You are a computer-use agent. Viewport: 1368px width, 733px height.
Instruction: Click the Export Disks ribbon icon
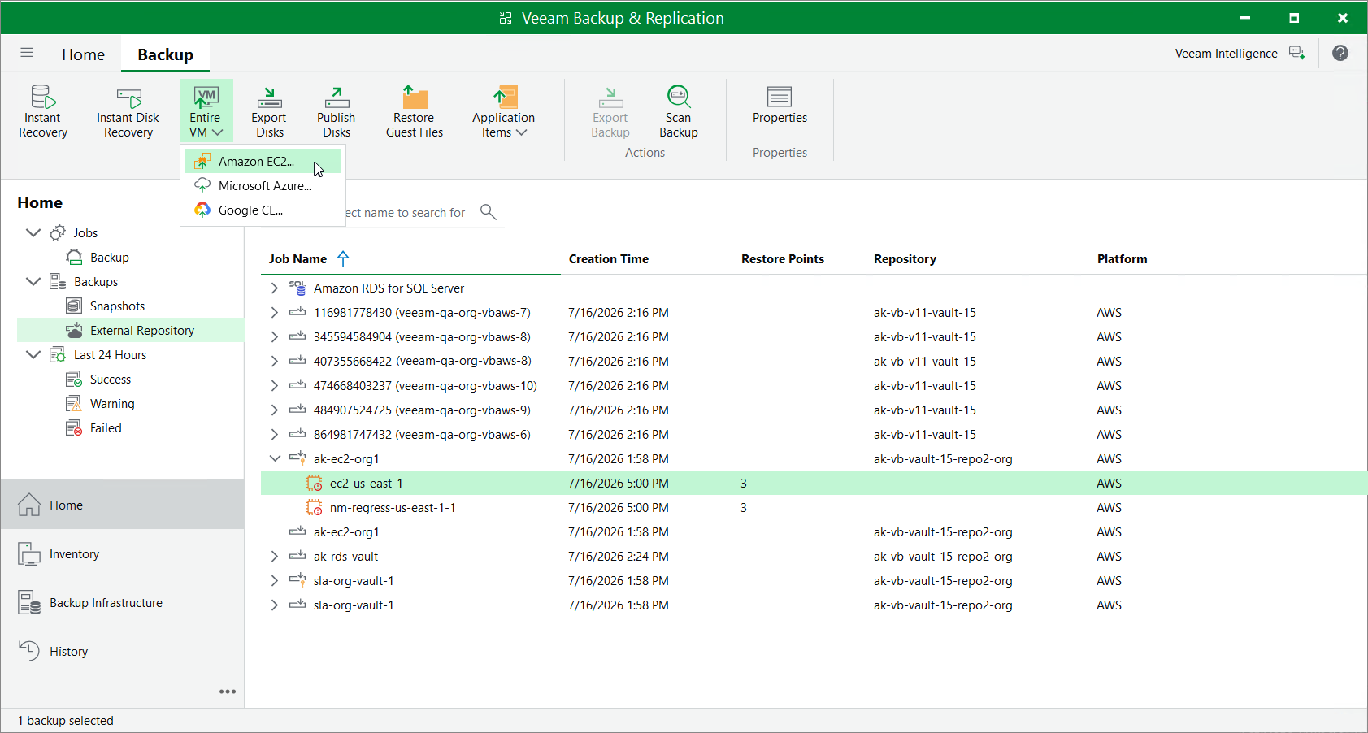269,98
